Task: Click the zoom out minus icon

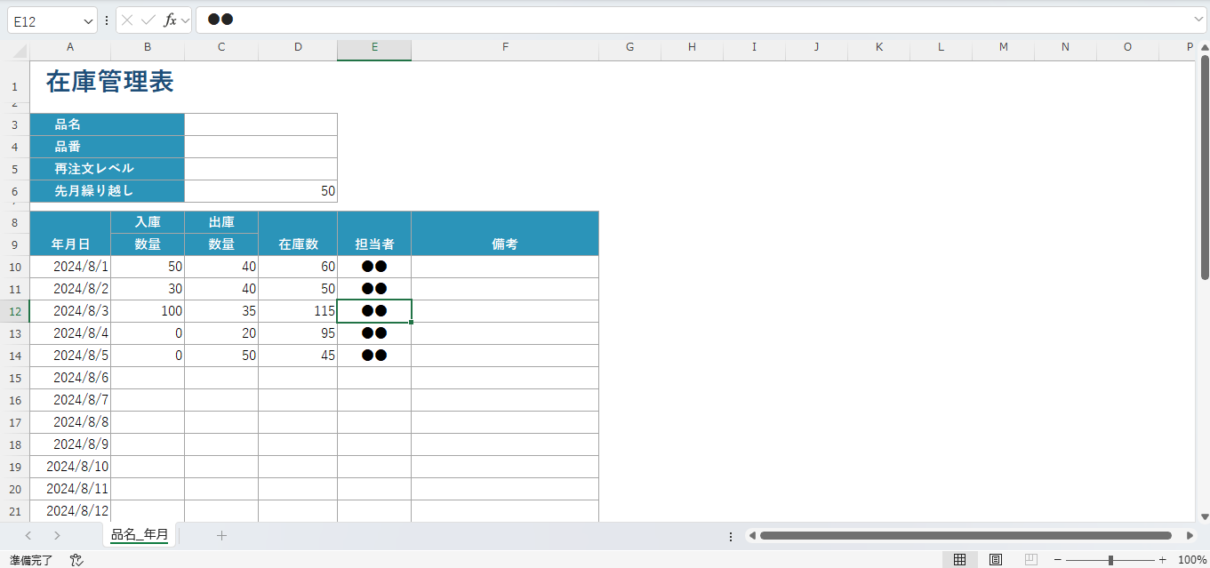Action: click(x=1058, y=560)
